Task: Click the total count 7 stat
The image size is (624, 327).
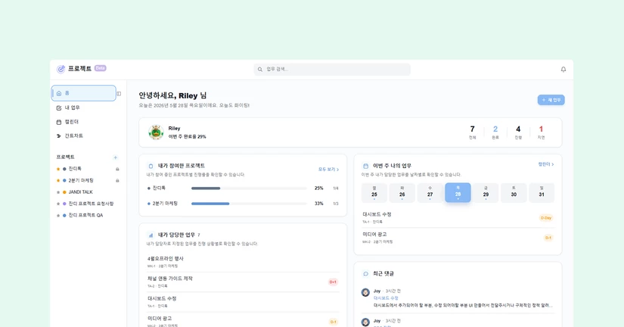Action: click(x=473, y=132)
